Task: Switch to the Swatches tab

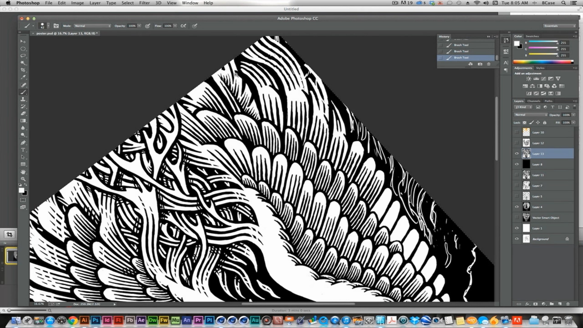Action: pos(532,36)
